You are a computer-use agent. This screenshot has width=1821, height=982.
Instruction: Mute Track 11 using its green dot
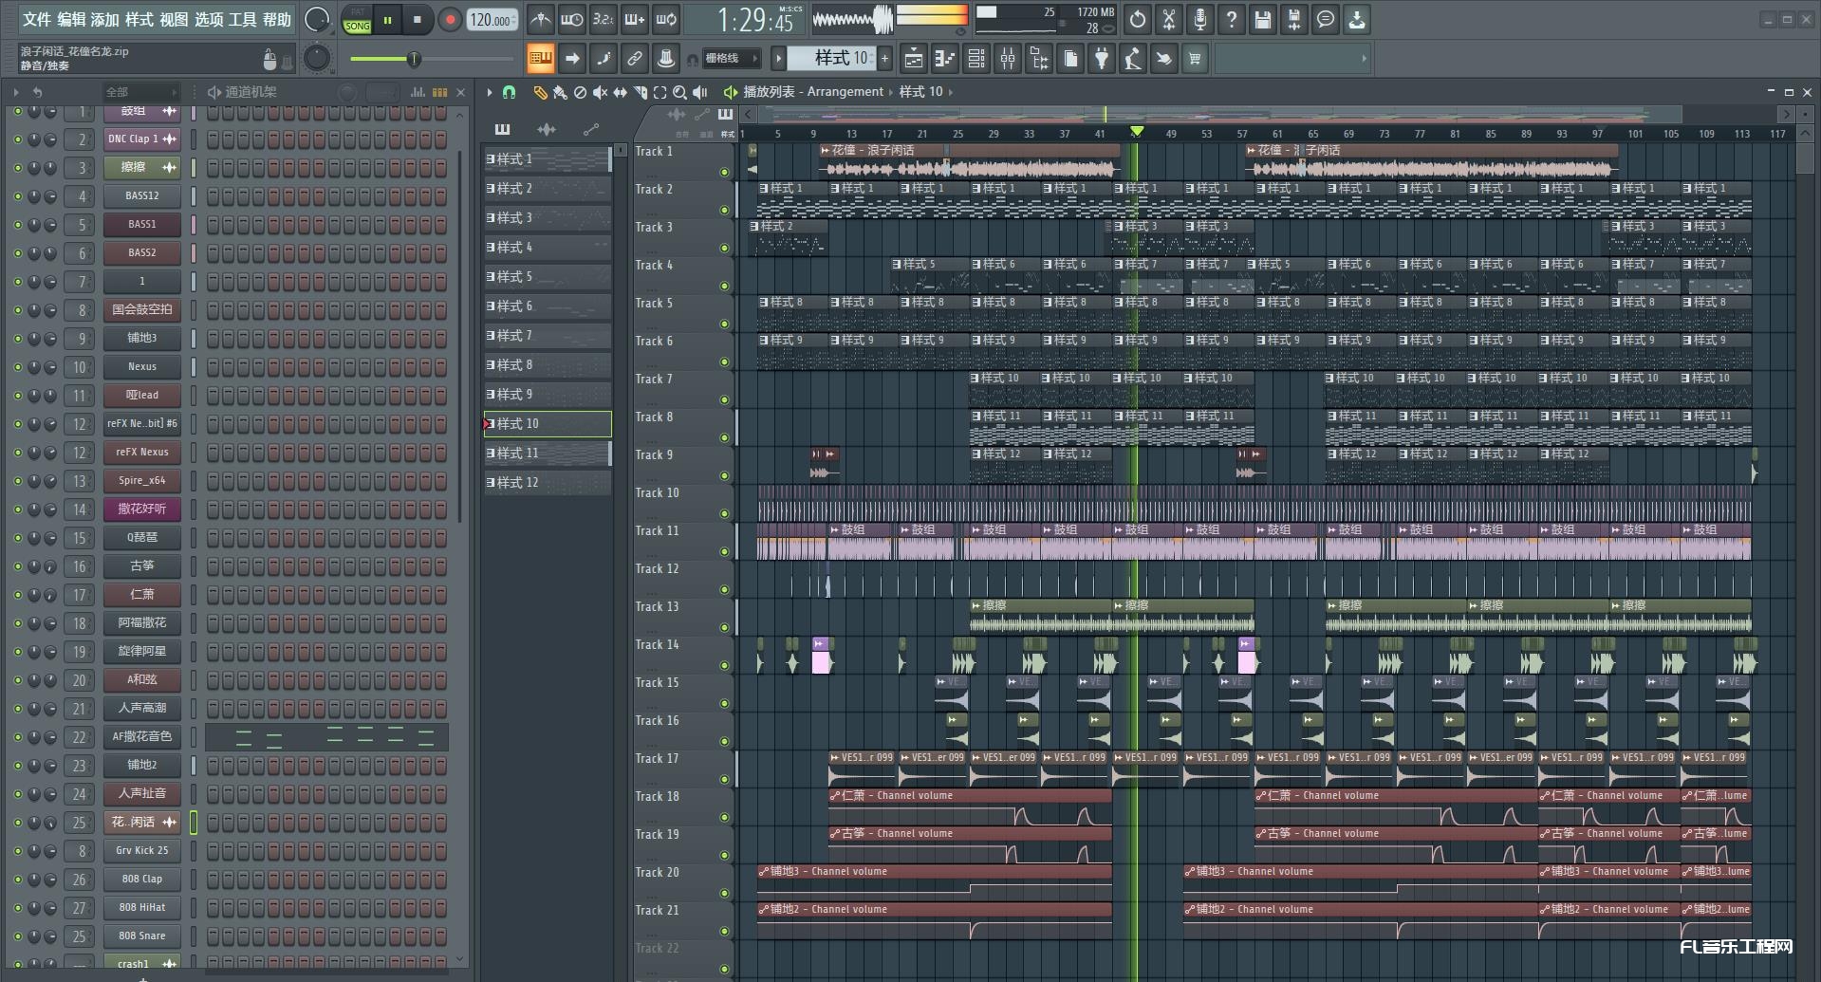point(725,551)
